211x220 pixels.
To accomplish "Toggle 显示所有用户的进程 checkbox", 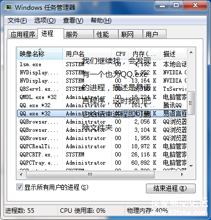I will point(19,187).
